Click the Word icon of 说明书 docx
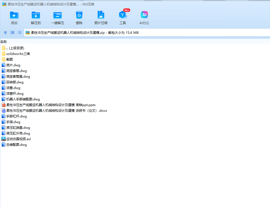This screenshot has width=270, height=207. tap(4, 110)
